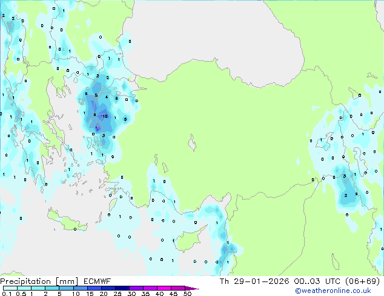Click the '50' legend scale label
The height and width of the screenshot is (296, 384).
187,294
